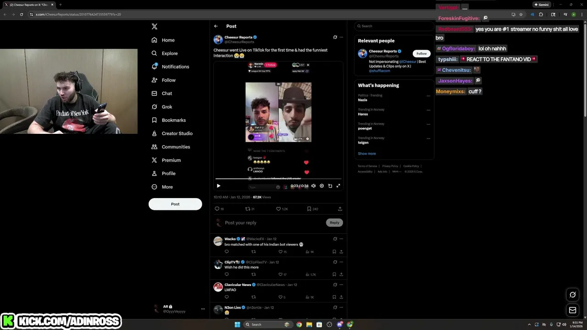Open replies count on main post
Screen dimensions: 587x330
click(219, 209)
